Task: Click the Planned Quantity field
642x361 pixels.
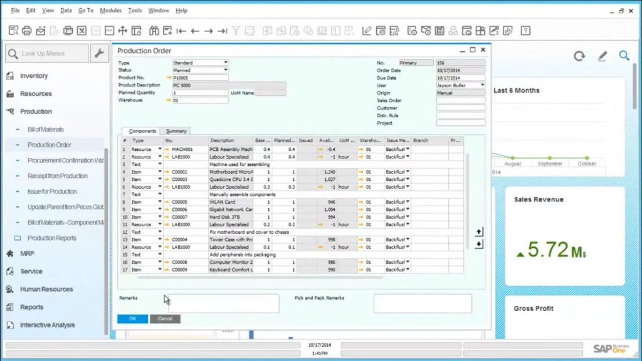Action: [x=200, y=93]
